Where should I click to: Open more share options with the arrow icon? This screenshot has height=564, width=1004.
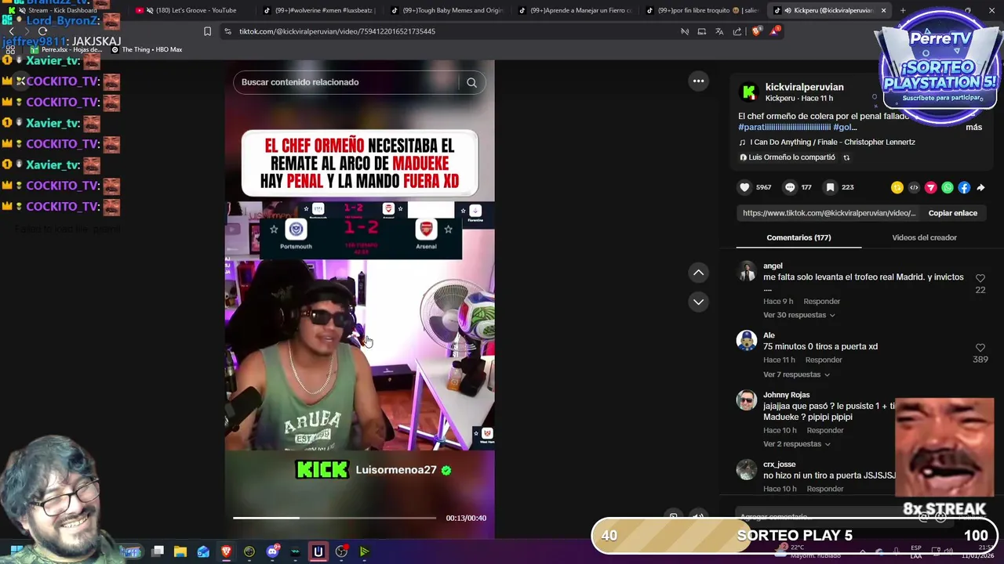pos(980,187)
